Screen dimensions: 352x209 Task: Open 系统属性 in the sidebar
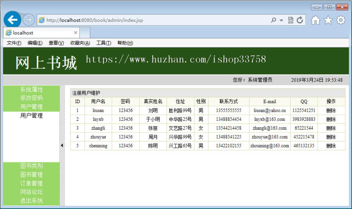(31, 89)
